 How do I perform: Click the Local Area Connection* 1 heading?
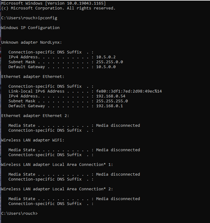57,165
